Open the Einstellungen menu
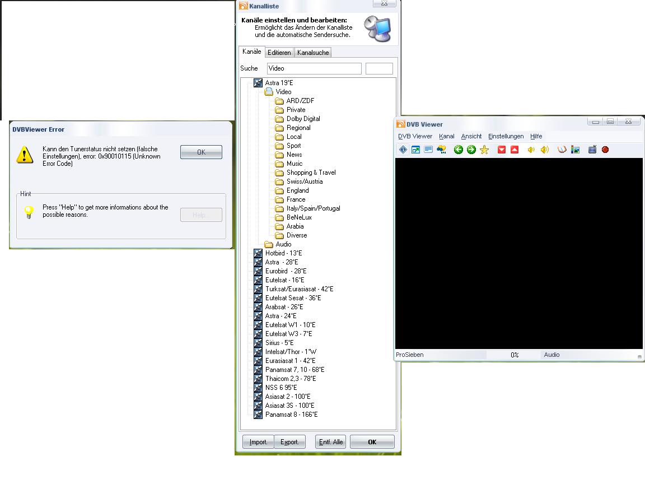This screenshot has height=484, width=645. pyautogui.click(x=506, y=136)
